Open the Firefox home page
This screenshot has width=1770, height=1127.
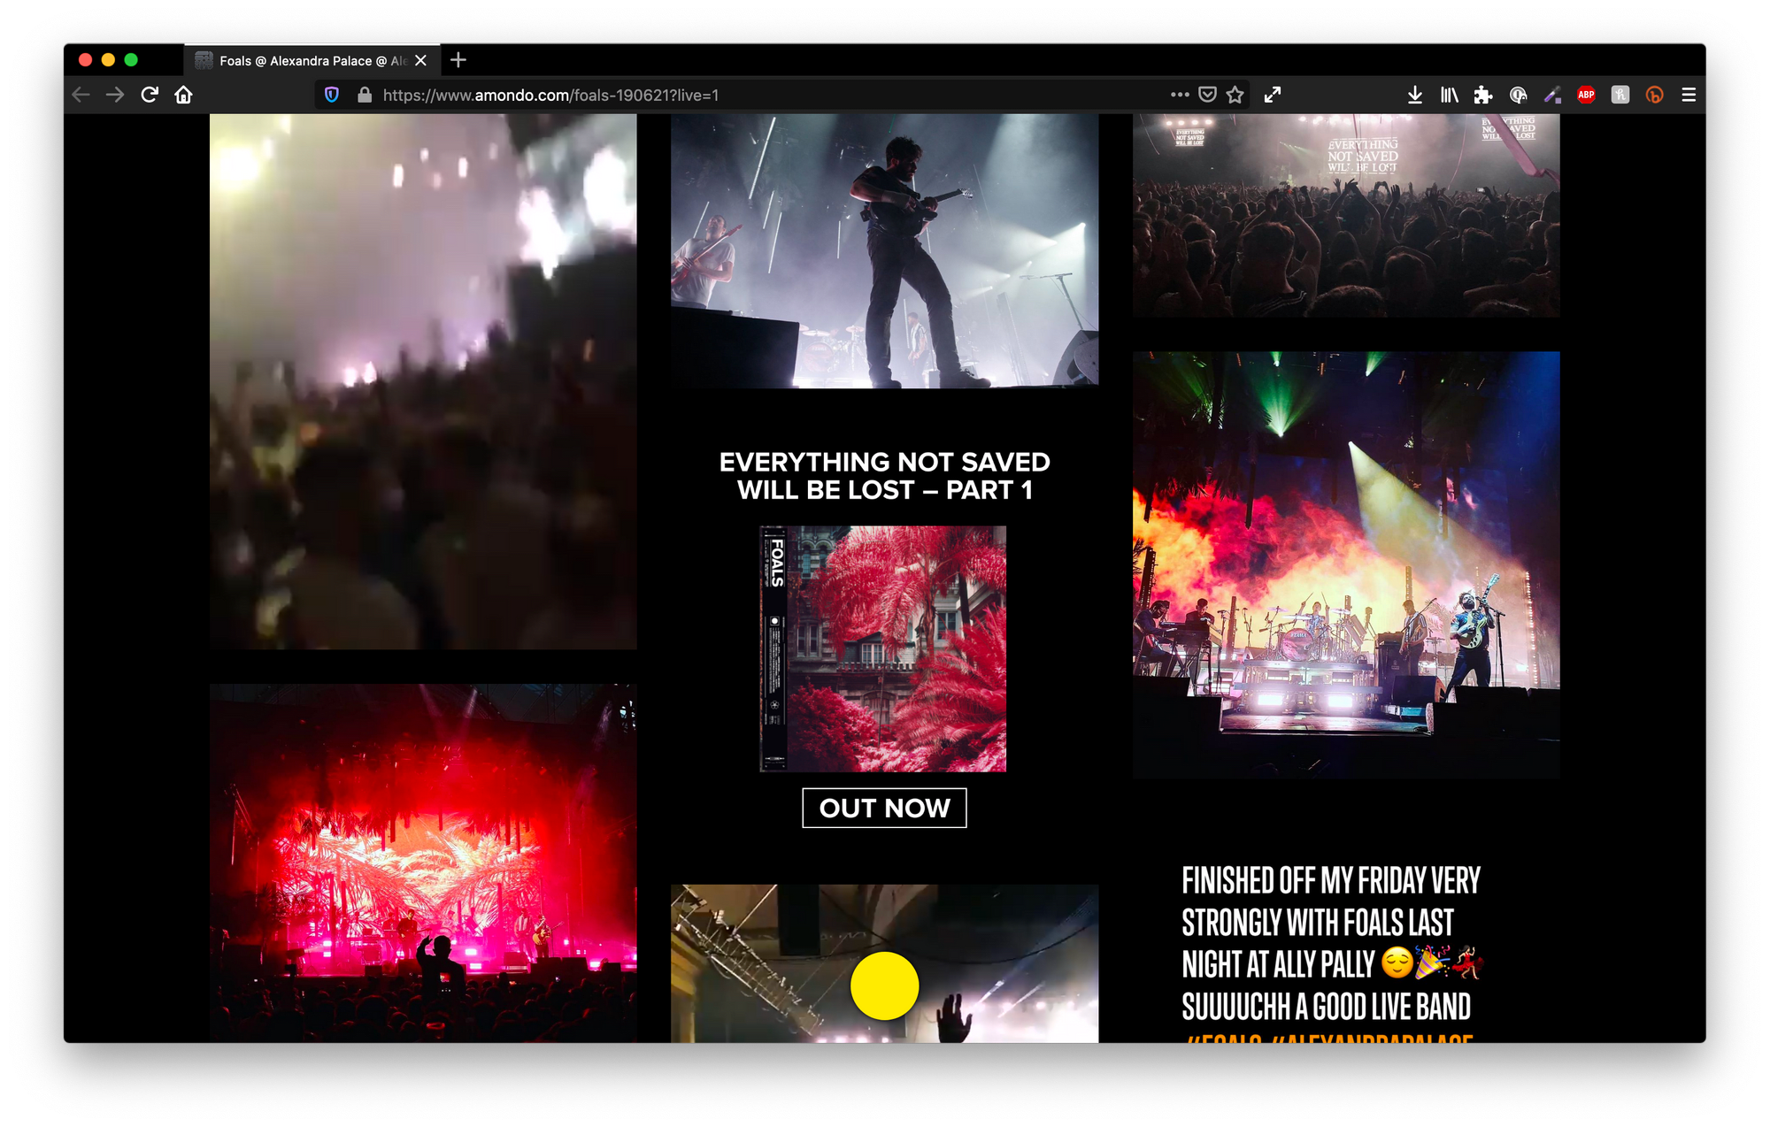tap(183, 95)
